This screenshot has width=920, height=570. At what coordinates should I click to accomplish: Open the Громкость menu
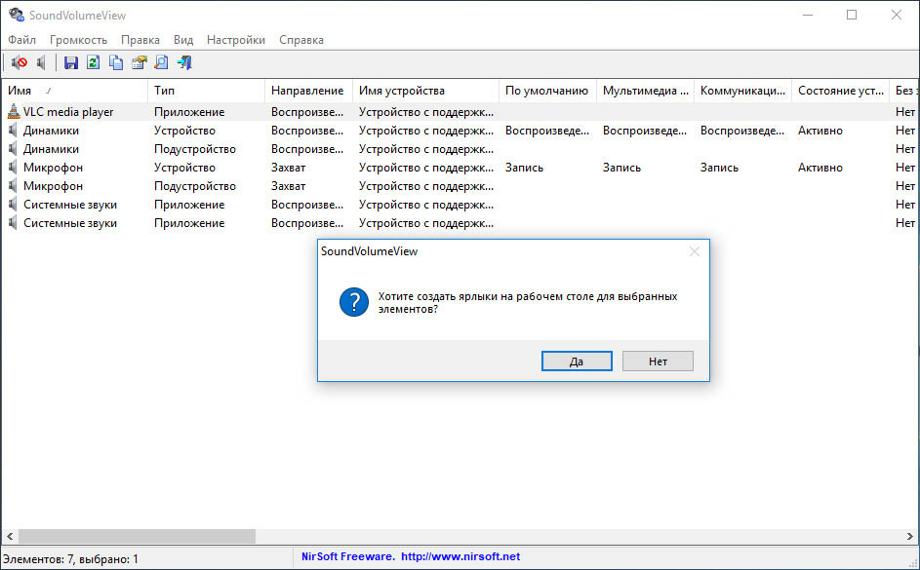(x=78, y=40)
